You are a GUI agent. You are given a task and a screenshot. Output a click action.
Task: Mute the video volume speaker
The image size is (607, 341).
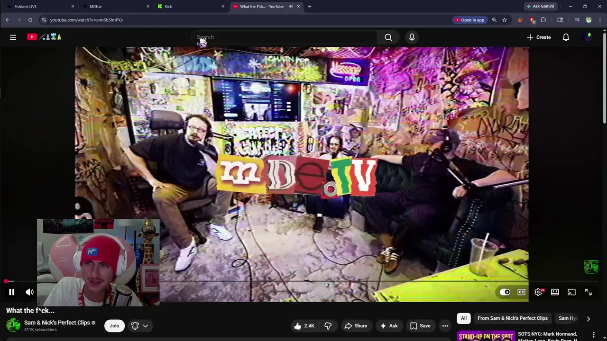[x=29, y=292]
